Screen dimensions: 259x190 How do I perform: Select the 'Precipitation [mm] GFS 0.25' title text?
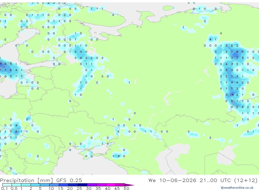[41, 180]
